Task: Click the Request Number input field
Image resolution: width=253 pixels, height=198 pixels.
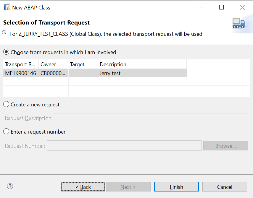Action: coord(124,146)
